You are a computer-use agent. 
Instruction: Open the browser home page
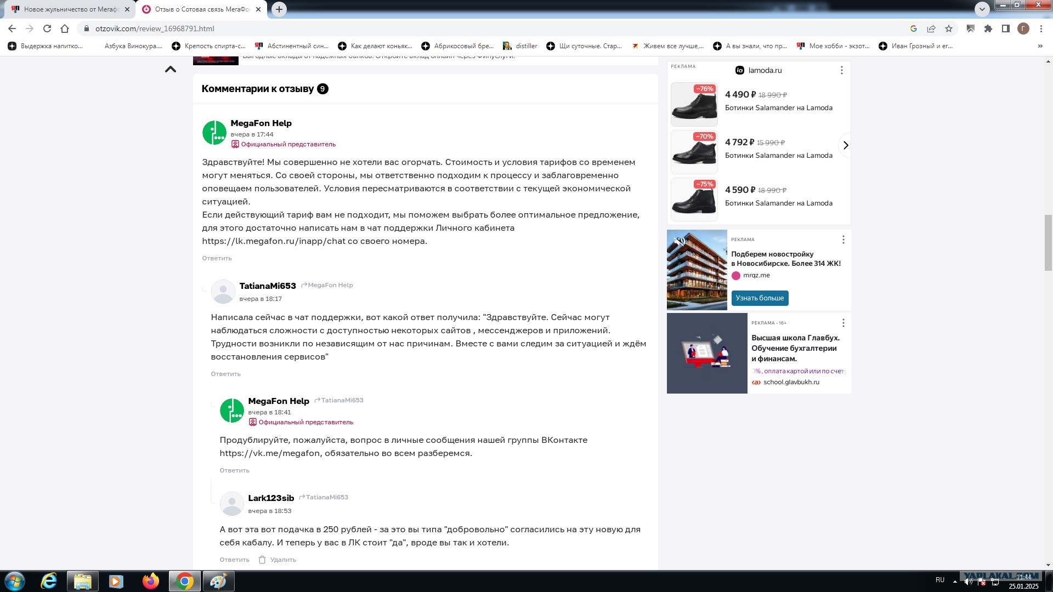tap(65, 29)
